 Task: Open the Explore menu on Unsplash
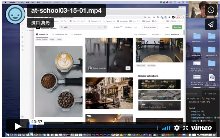pyautogui.click(x=128, y=27)
